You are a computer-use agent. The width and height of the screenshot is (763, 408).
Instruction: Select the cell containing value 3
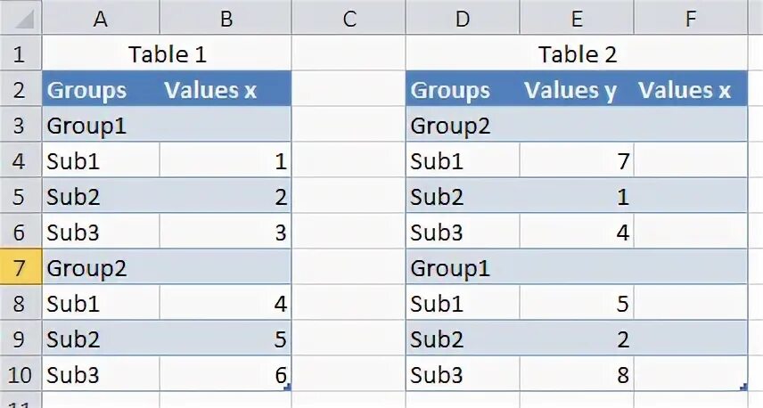[226, 233]
